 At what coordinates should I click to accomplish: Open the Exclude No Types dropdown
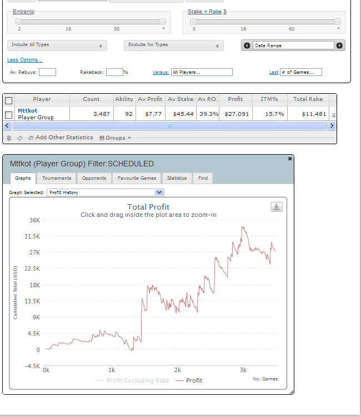174,45
